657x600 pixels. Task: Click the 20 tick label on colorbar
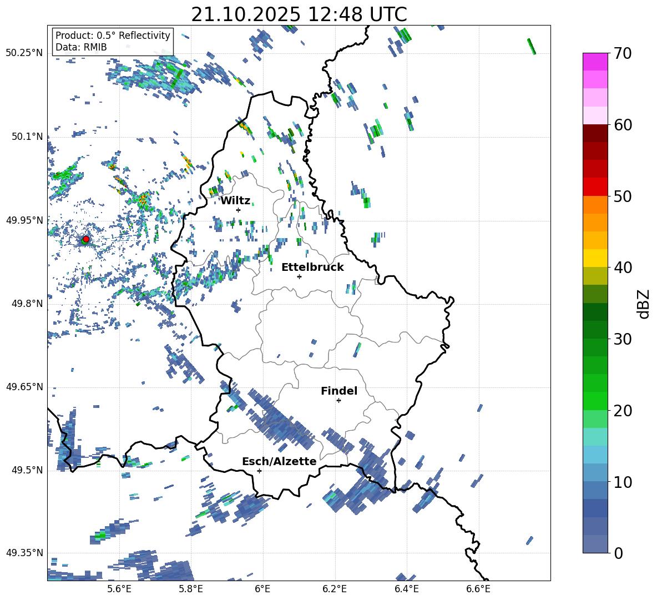click(622, 411)
